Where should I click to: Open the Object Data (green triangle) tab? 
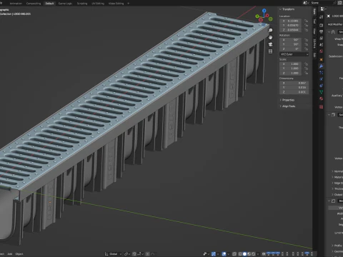click(x=321, y=92)
